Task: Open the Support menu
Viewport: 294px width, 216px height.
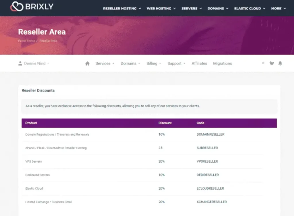Action: (x=176, y=63)
